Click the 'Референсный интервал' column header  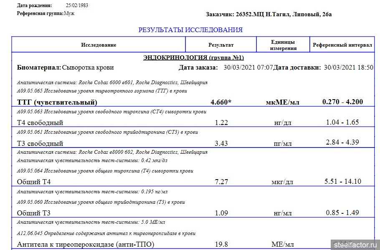coord(342,45)
